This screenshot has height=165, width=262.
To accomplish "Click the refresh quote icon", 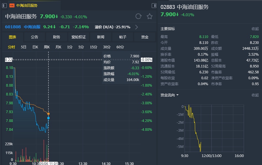I will click(x=138, y=16).
